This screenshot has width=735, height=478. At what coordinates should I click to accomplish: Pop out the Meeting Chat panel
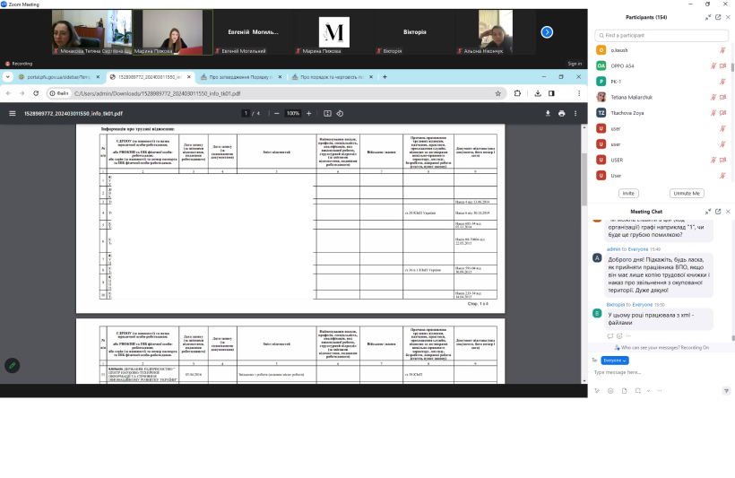click(x=718, y=212)
